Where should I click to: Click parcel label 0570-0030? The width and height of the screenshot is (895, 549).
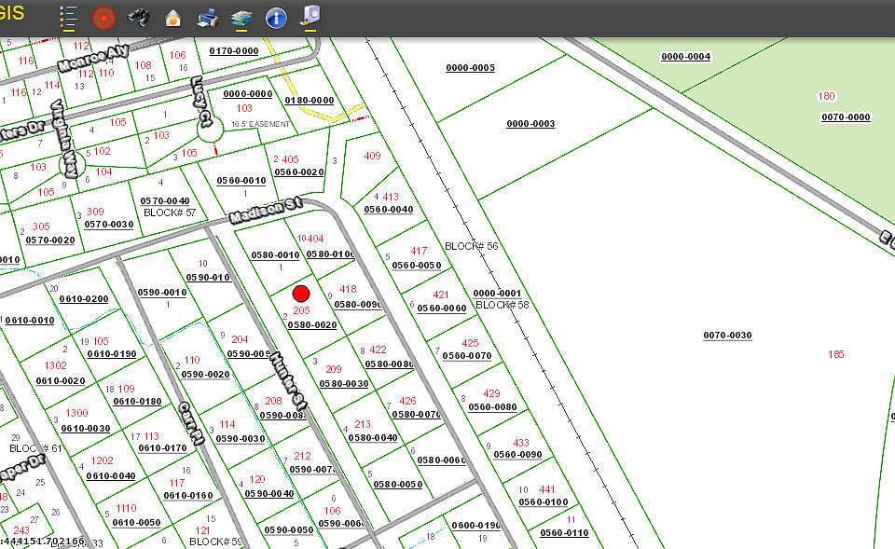pyautogui.click(x=109, y=225)
